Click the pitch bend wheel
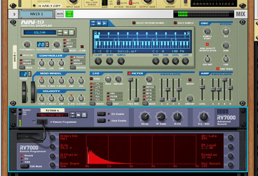The width and height of the screenshot is (258, 176). tap(24, 92)
